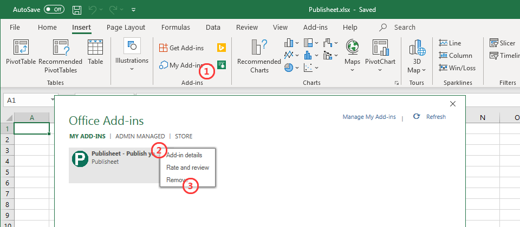Insert a Slicer filter
The height and width of the screenshot is (227, 520).
(x=503, y=43)
